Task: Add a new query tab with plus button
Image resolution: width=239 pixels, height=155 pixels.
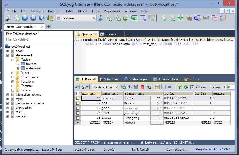Action: (x=128, y=34)
